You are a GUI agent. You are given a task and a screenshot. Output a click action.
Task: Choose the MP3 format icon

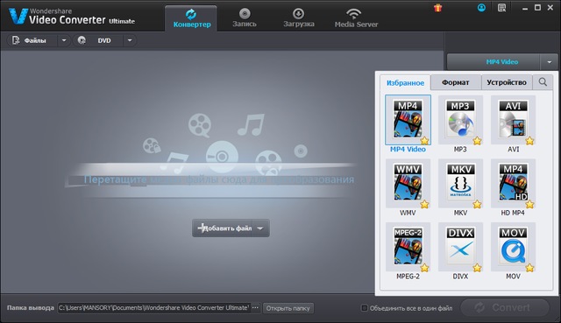(x=460, y=119)
